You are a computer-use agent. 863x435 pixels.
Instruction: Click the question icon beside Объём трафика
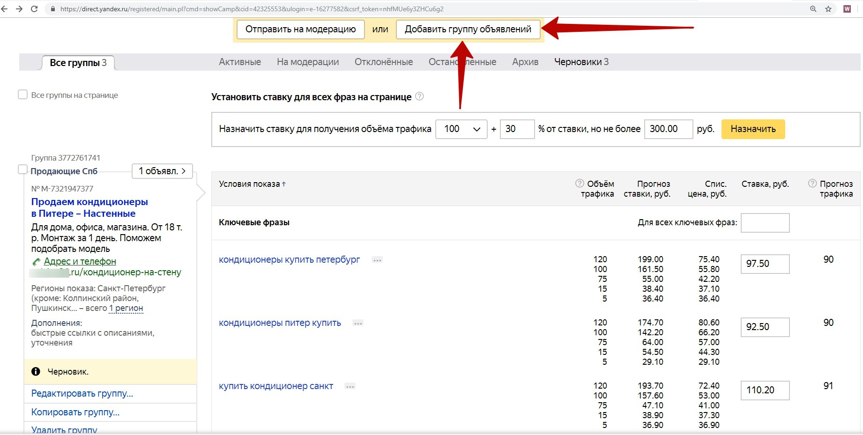pyautogui.click(x=580, y=183)
